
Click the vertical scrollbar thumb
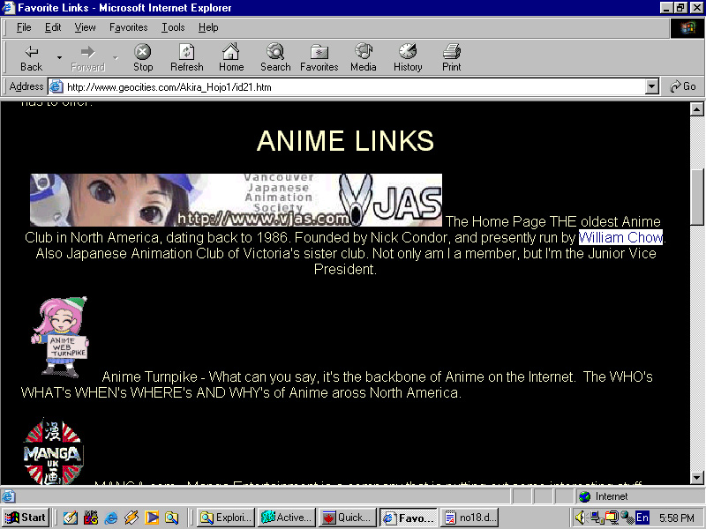coord(696,197)
